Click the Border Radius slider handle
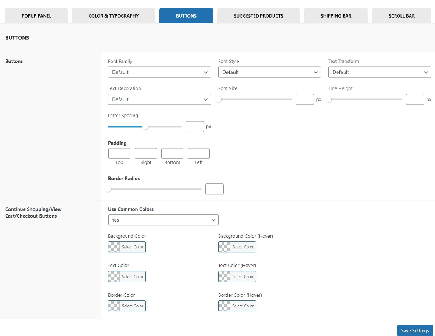Screen dimensions: 435x336 pos(108,189)
